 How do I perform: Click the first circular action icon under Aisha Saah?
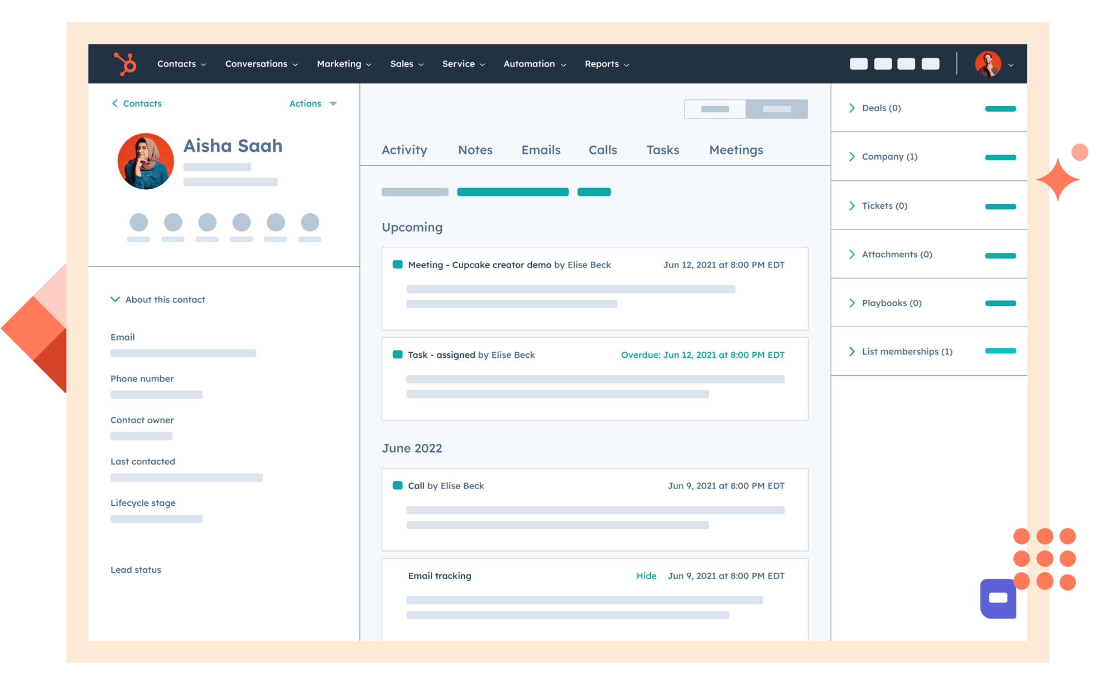[139, 222]
